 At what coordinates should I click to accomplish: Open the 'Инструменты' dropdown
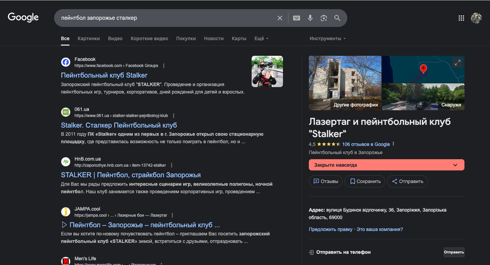coord(327,38)
